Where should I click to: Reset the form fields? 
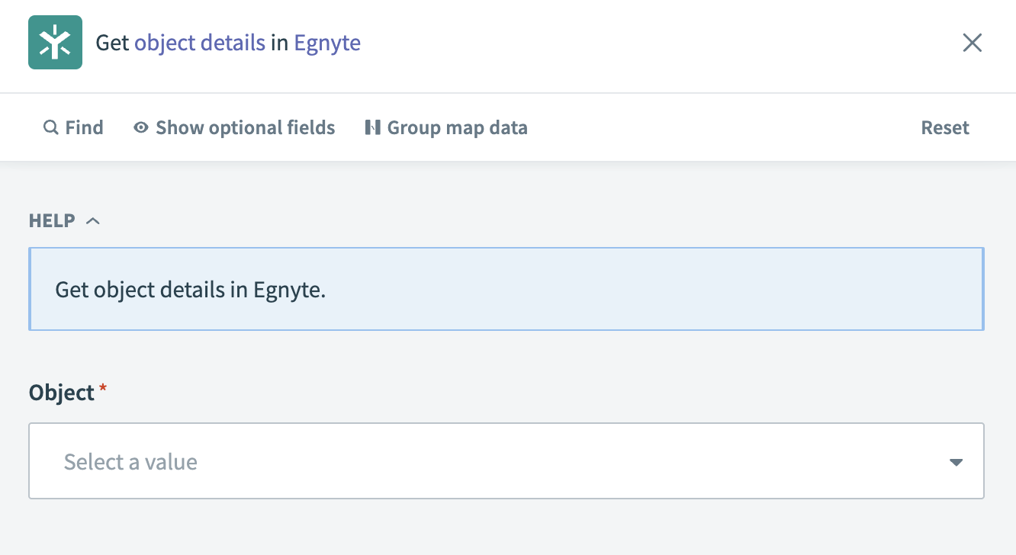944,127
